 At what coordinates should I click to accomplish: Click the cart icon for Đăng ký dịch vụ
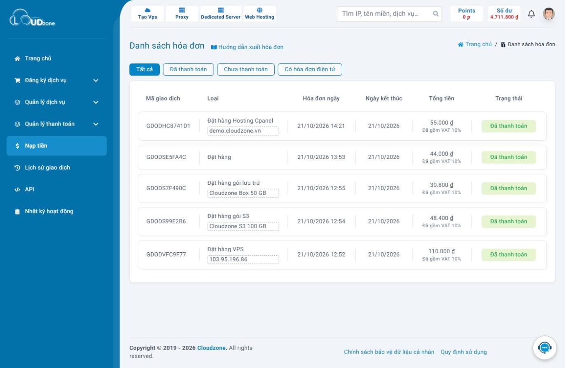pos(17,80)
